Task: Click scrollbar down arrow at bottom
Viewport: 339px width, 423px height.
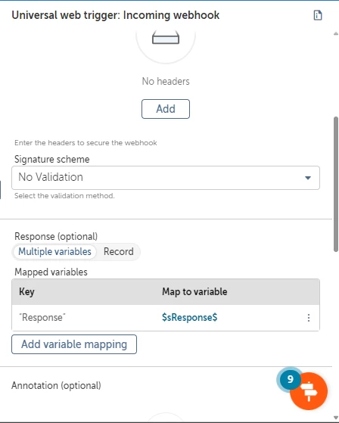Action: pos(336,418)
